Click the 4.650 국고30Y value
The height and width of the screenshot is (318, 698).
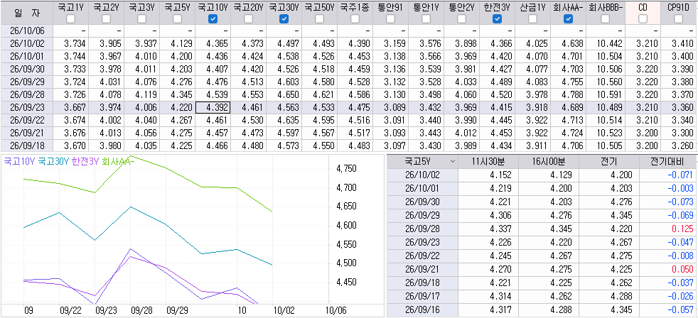[284, 94]
